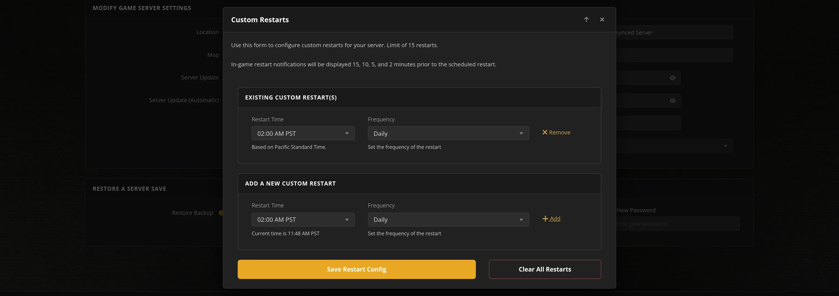Open the background dropdown arrow right of dialog
The image size is (839, 296).
725,146
